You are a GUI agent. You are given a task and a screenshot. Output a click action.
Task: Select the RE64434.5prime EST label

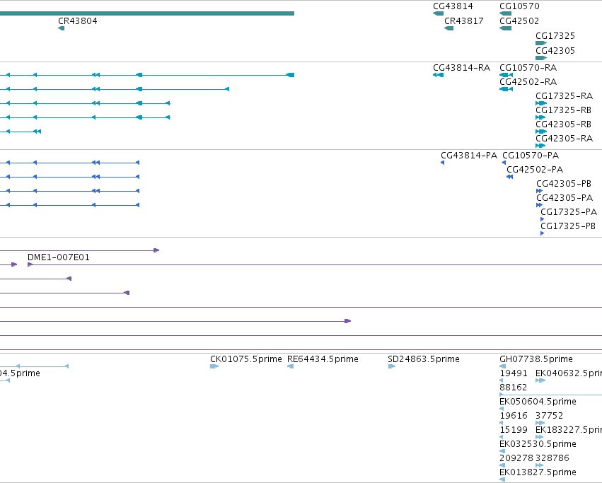(x=323, y=359)
